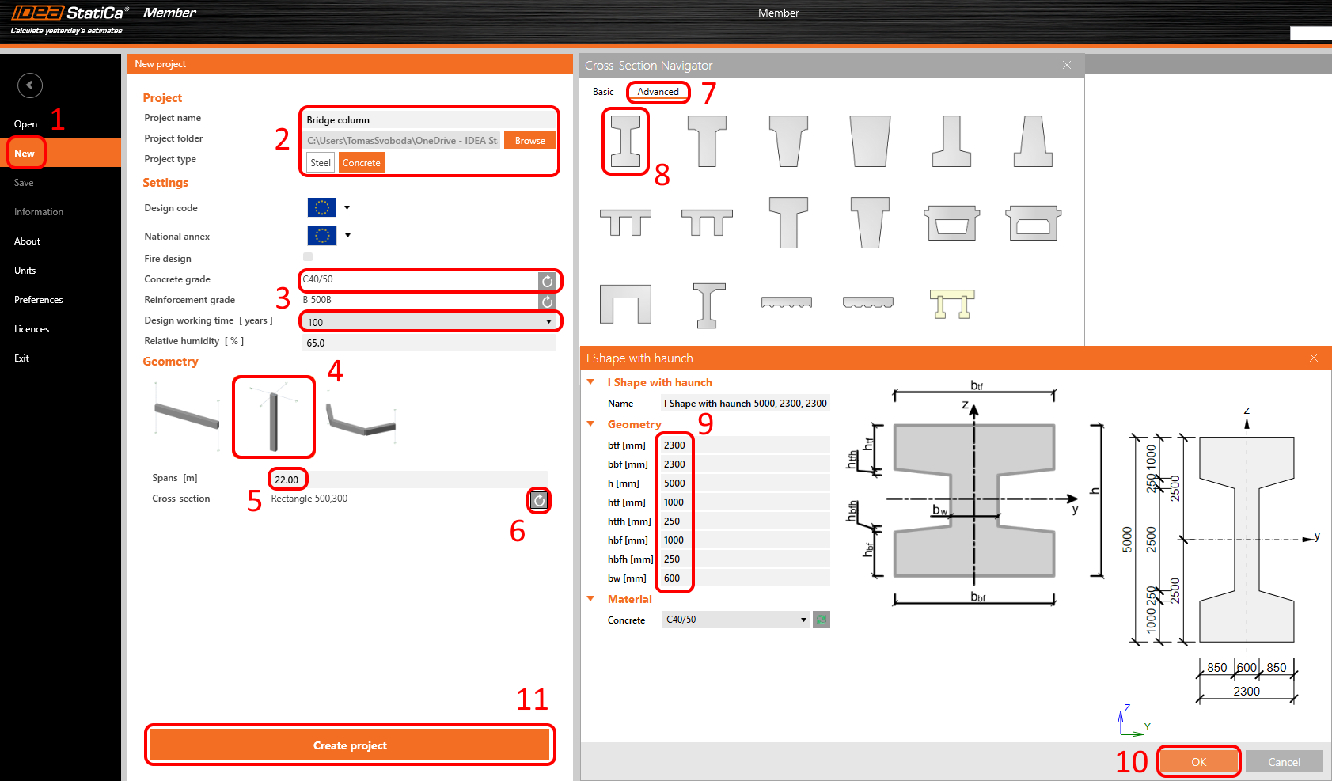
Task: Set project type to Steel
Action: click(x=321, y=163)
